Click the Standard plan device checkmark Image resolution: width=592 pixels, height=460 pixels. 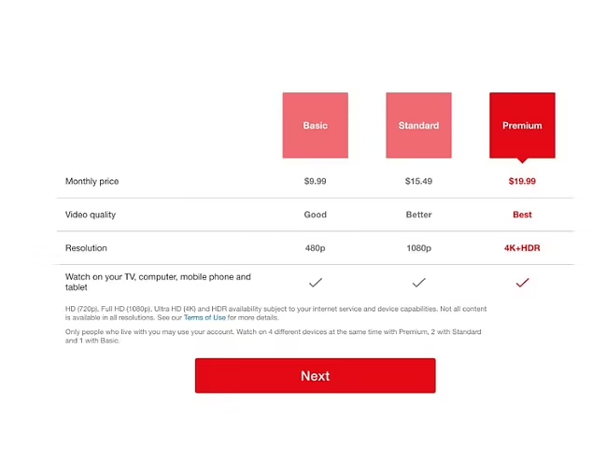pyautogui.click(x=418, y=282)
